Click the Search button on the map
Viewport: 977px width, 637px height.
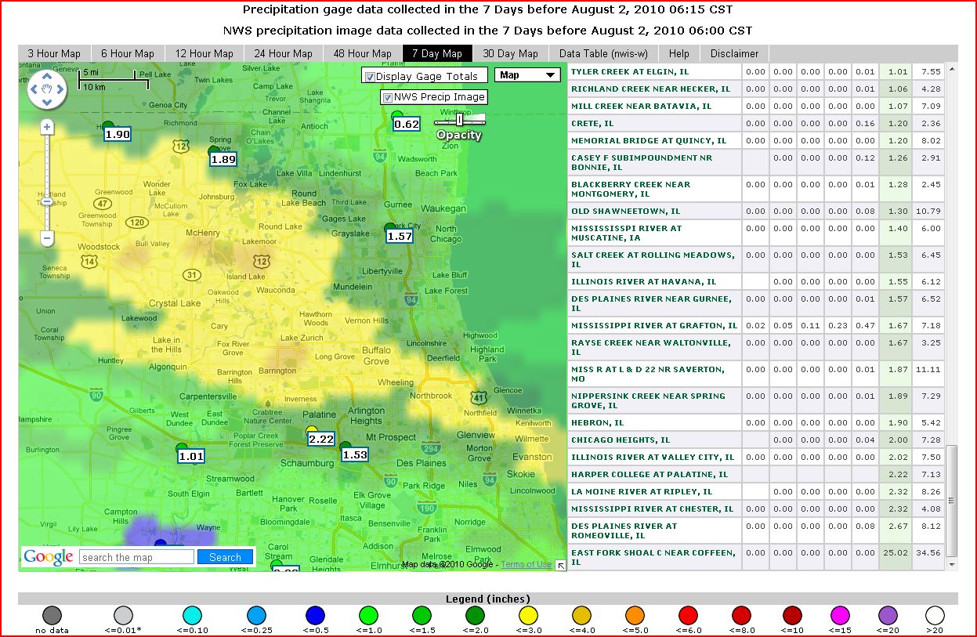226,557
